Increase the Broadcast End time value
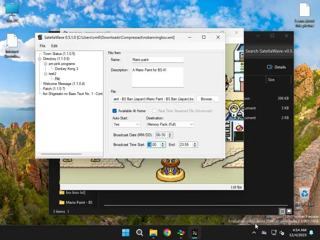Screen dimensions: 320x240 pyautogui.click(x=195, y=143)
